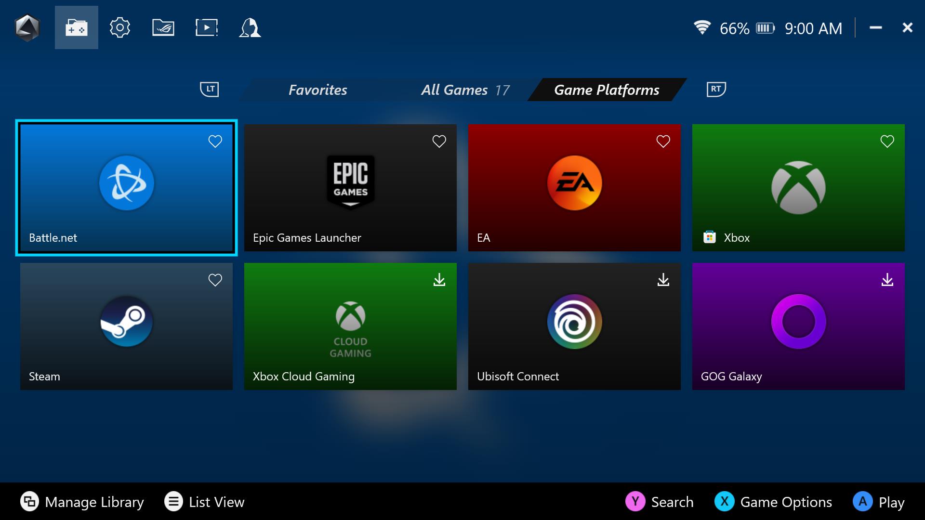Download Ubisoft Connect via arrow icon
925x520 pixels.
coord(663,280)
